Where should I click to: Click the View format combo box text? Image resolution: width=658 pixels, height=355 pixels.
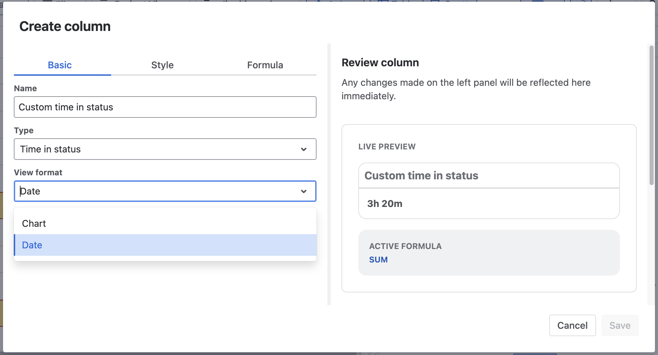click(x=152, y=191)
